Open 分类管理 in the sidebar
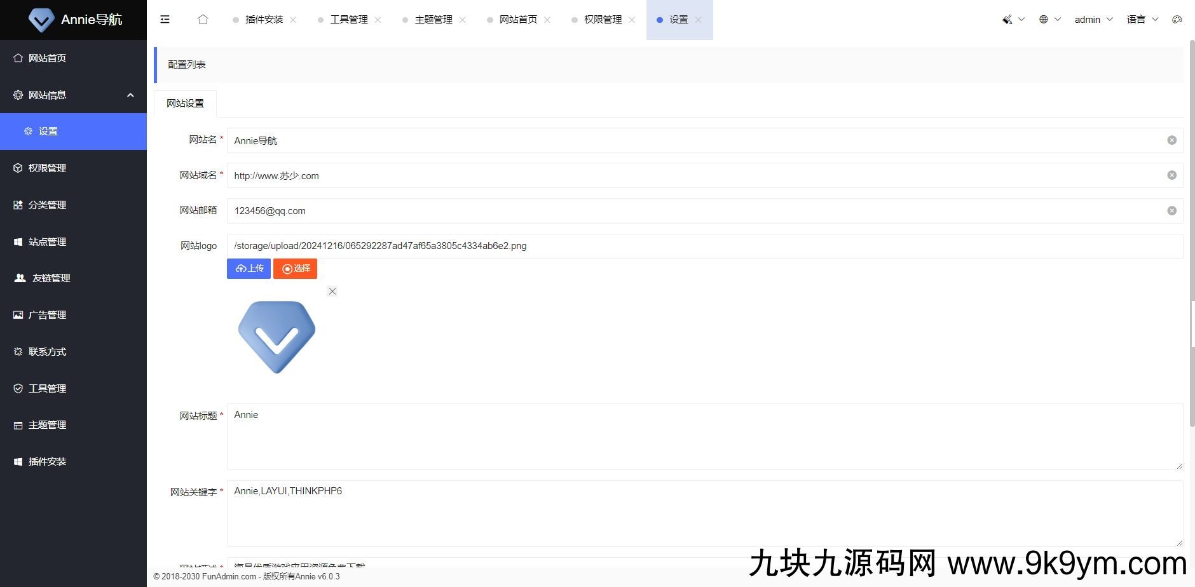Viewport: 1195px width, 587px height. [x=73, y=205]
